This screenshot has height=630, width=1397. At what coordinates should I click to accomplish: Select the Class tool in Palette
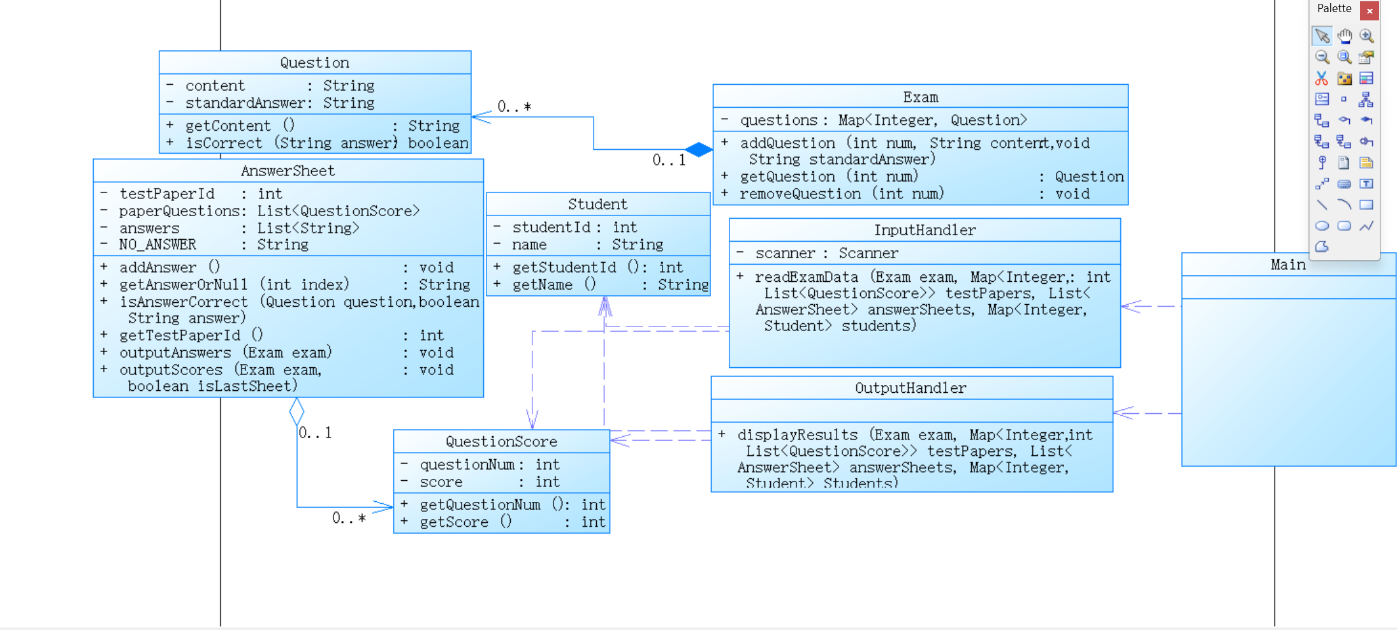point(1366,78)
